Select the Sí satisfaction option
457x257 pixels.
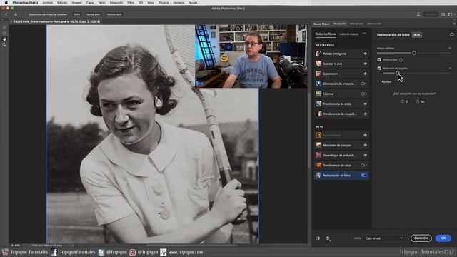click(404, 101)
